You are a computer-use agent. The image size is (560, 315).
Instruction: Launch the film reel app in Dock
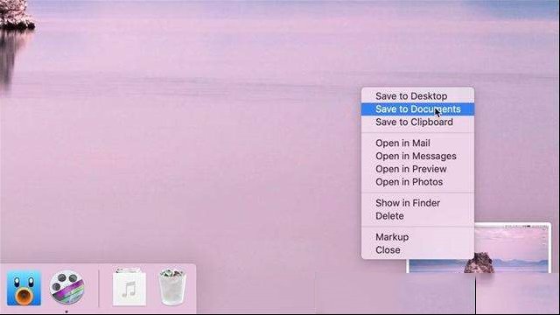tap(66, 288)
